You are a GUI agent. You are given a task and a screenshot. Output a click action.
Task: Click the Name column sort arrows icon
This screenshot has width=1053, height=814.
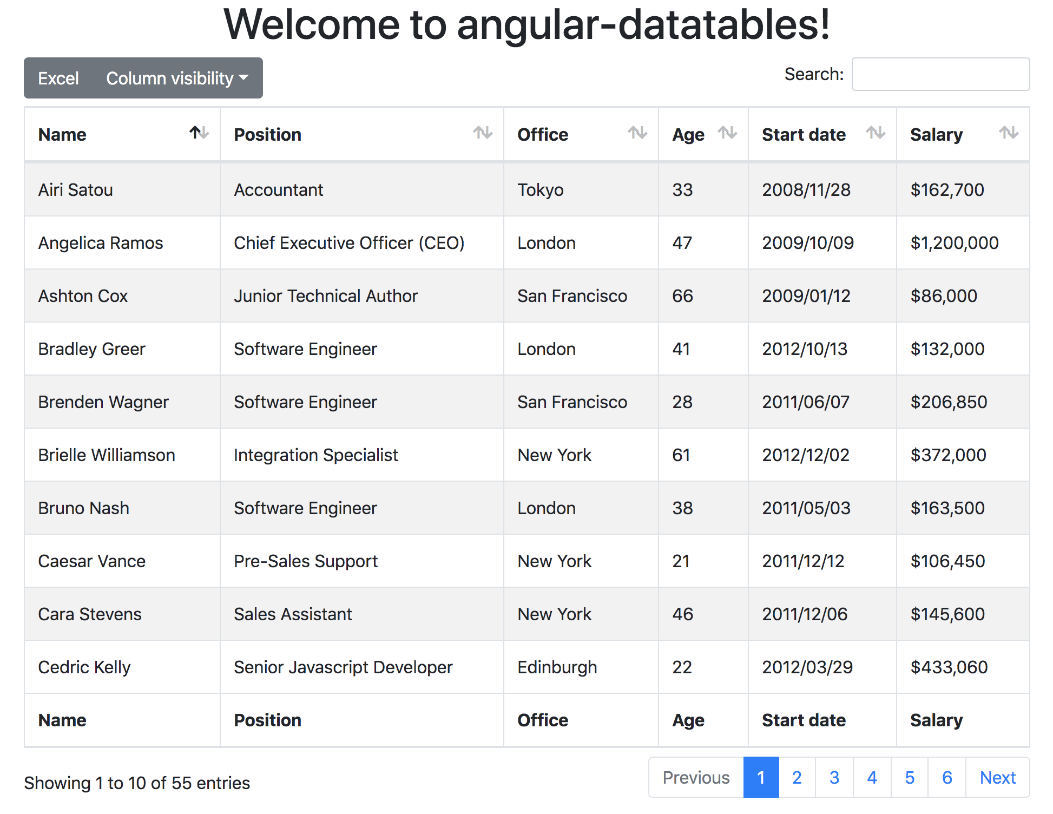click(199, 133)
